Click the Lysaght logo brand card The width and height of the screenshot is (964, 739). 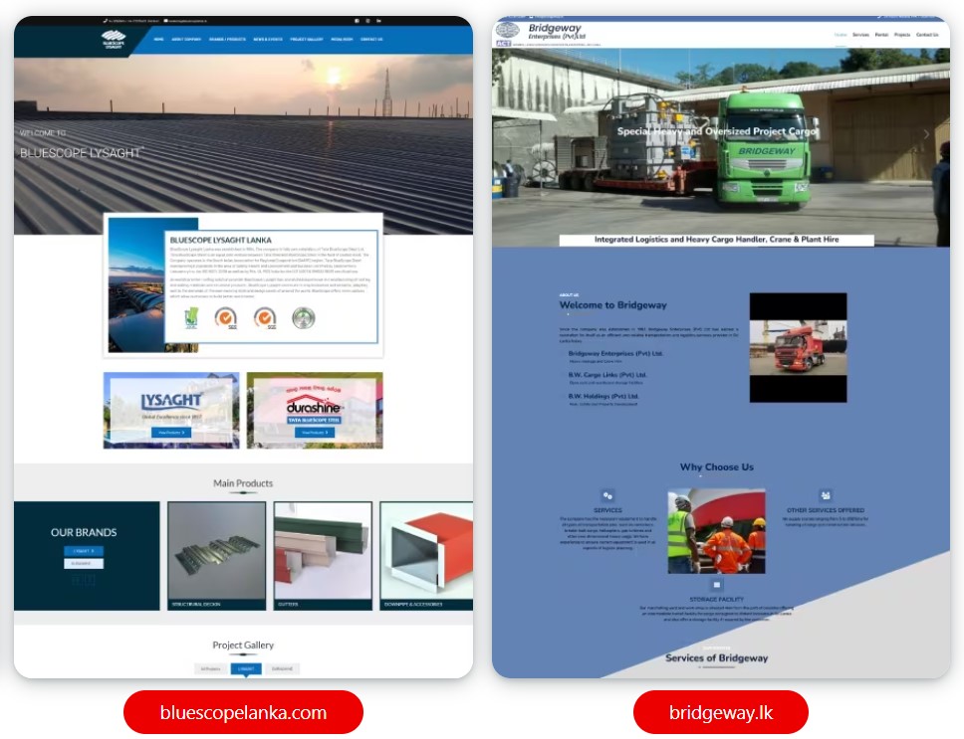(171, 410)
